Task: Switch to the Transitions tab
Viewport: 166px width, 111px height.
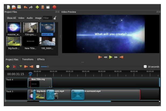Action: click(28, 59)
